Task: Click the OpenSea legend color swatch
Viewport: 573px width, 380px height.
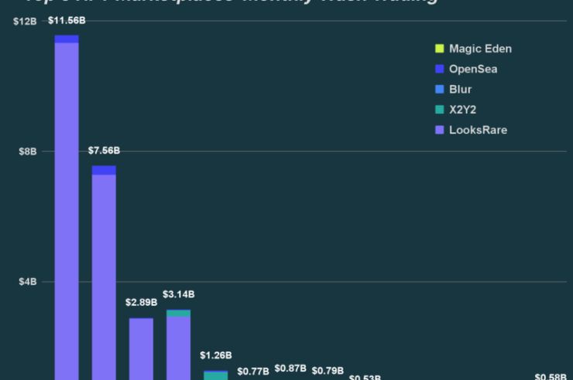Action: pos(440,69)
